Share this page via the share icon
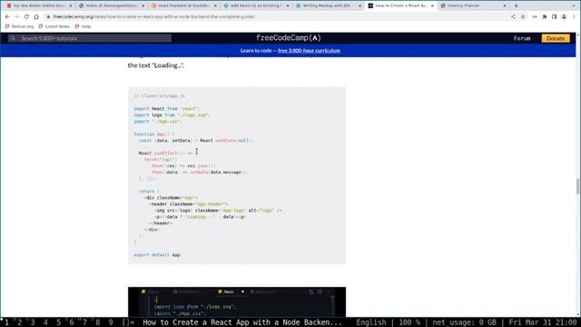 [x=513, y=16]
